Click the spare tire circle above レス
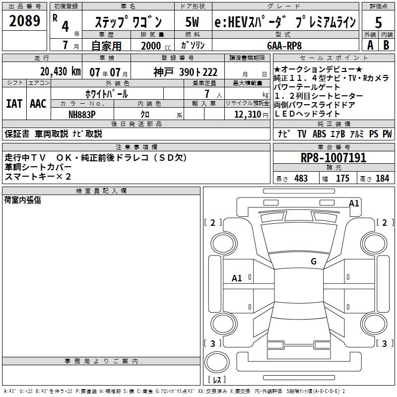397x397 pixels. (217, 362)
